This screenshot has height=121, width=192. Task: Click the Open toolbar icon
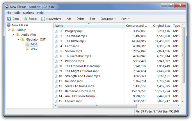tap(9, 19)
